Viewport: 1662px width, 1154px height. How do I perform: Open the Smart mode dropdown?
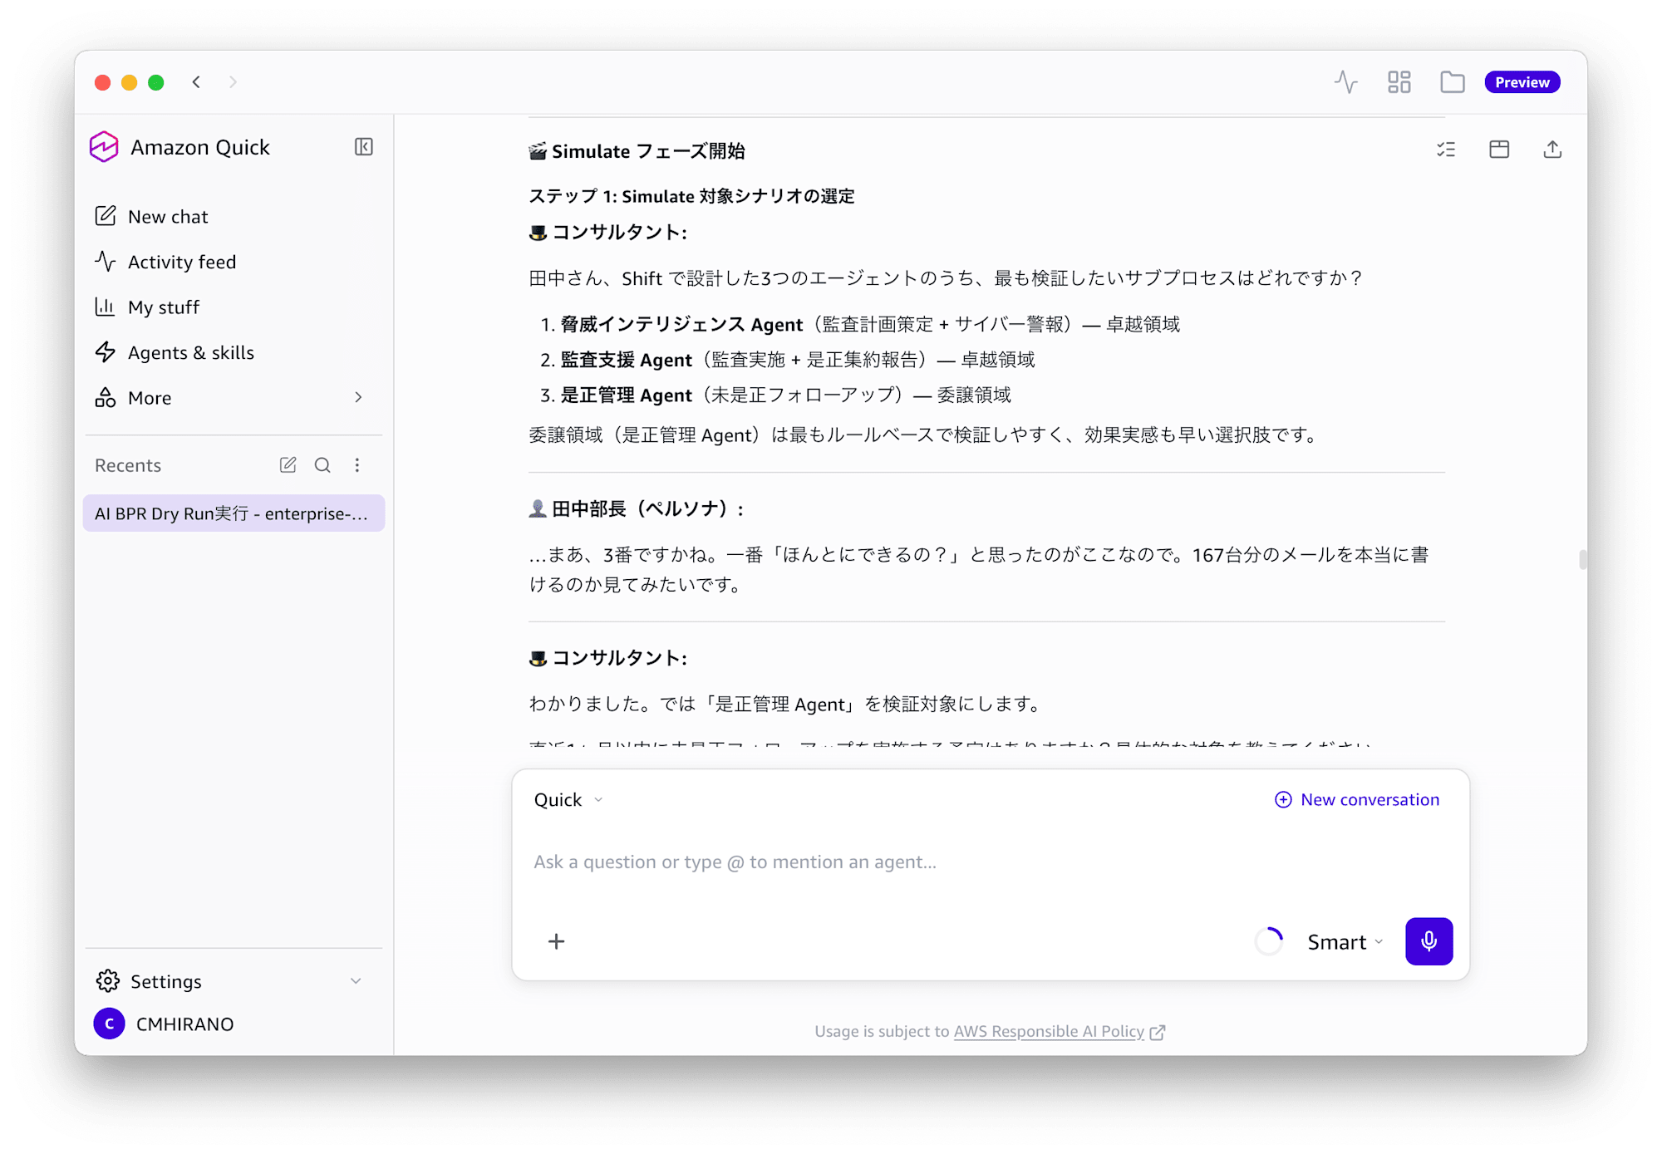(x=1345, y=942)
